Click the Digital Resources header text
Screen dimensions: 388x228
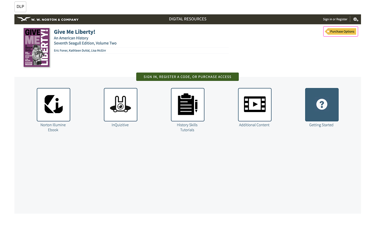[x=188, y=19]
